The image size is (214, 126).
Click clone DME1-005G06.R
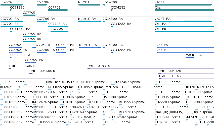point(31,74)
